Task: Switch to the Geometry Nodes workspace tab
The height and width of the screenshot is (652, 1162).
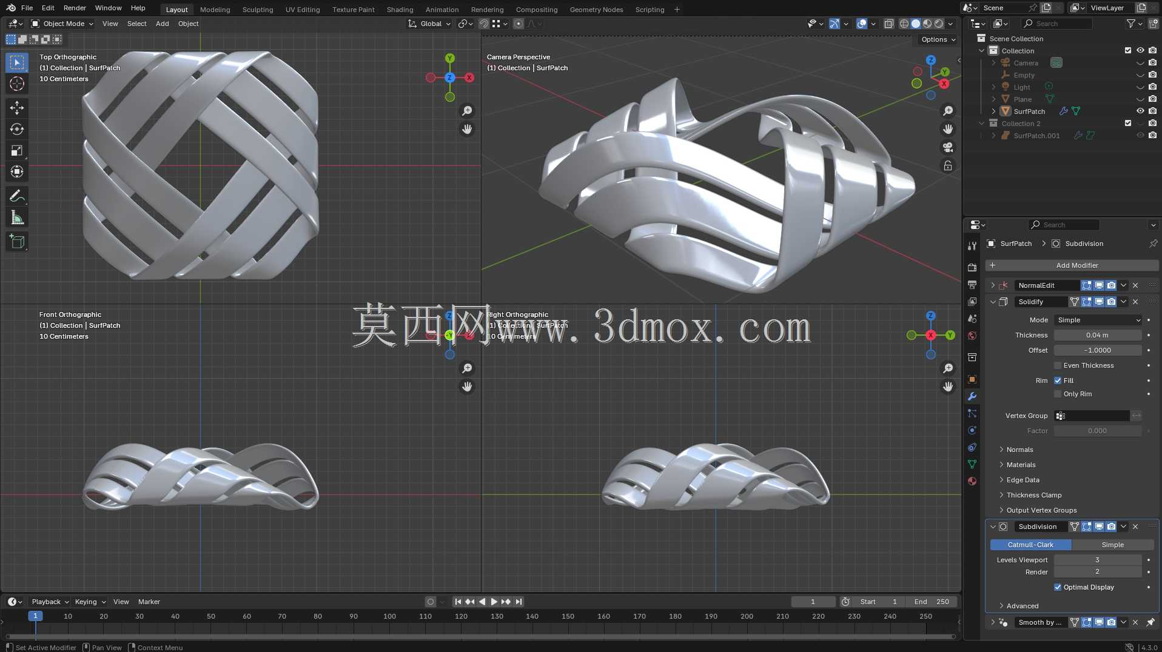Action: click(596, 10)
